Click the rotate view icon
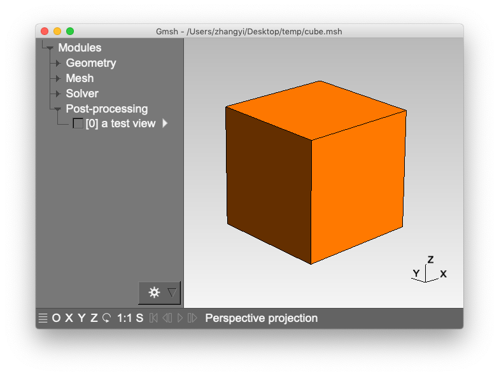The image size is (499, 376). pos(107,318)
